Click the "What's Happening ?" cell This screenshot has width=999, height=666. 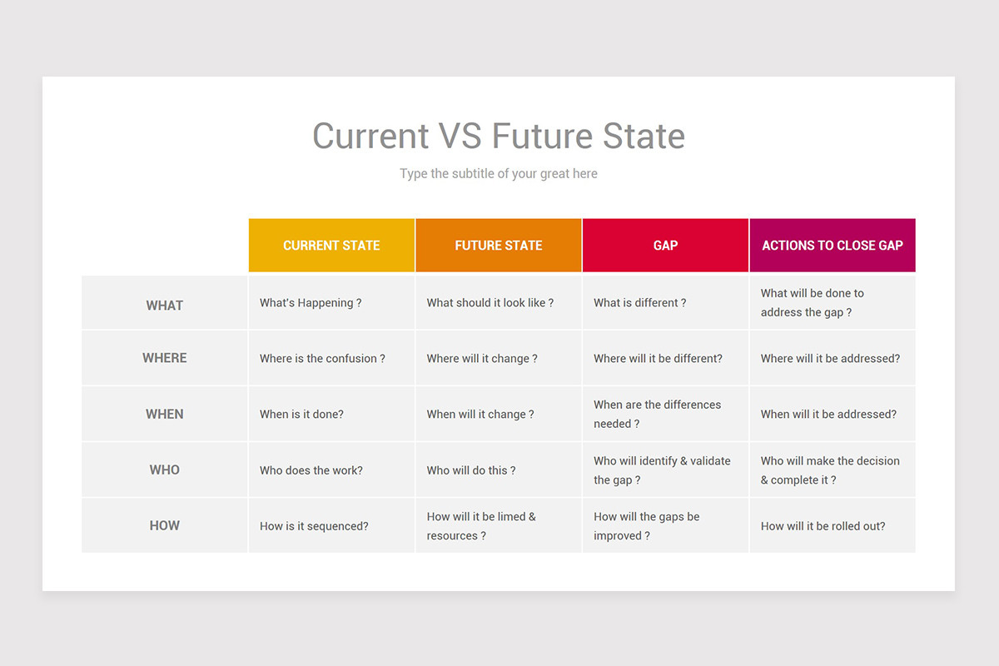[x=311, y=303]
